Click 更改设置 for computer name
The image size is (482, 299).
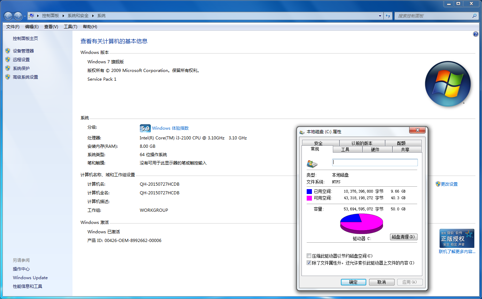(x=449, y=184)
